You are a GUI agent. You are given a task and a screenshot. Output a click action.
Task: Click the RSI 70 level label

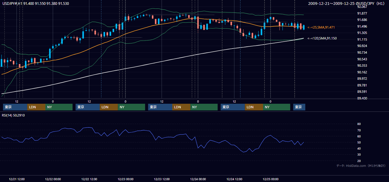[359, 130]
